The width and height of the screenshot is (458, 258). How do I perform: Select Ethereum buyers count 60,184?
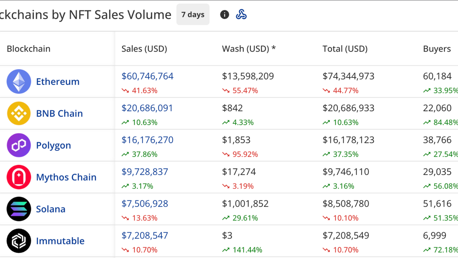[x=437, y=76]
